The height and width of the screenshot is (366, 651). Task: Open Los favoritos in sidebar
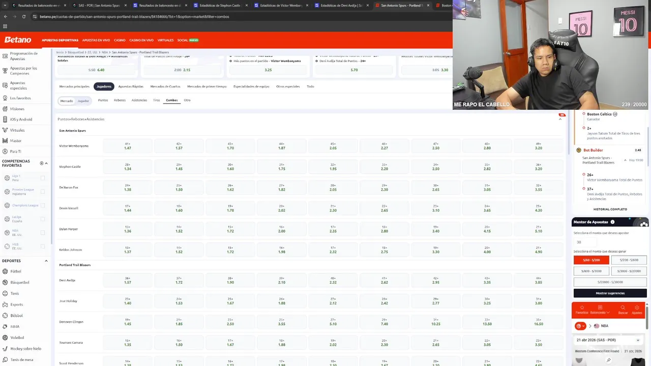[20, 98]
